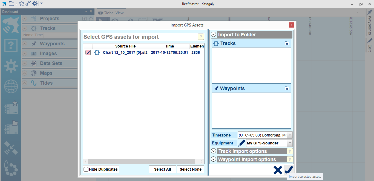Click the help question mark in the title bar
This screenshot has width=374, height=181.
tap(41, 4)
